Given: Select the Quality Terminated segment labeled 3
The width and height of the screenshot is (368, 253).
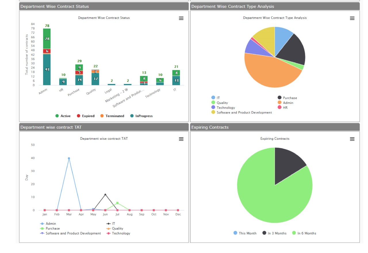Looking at the screenshot, I should click(95, 72).
